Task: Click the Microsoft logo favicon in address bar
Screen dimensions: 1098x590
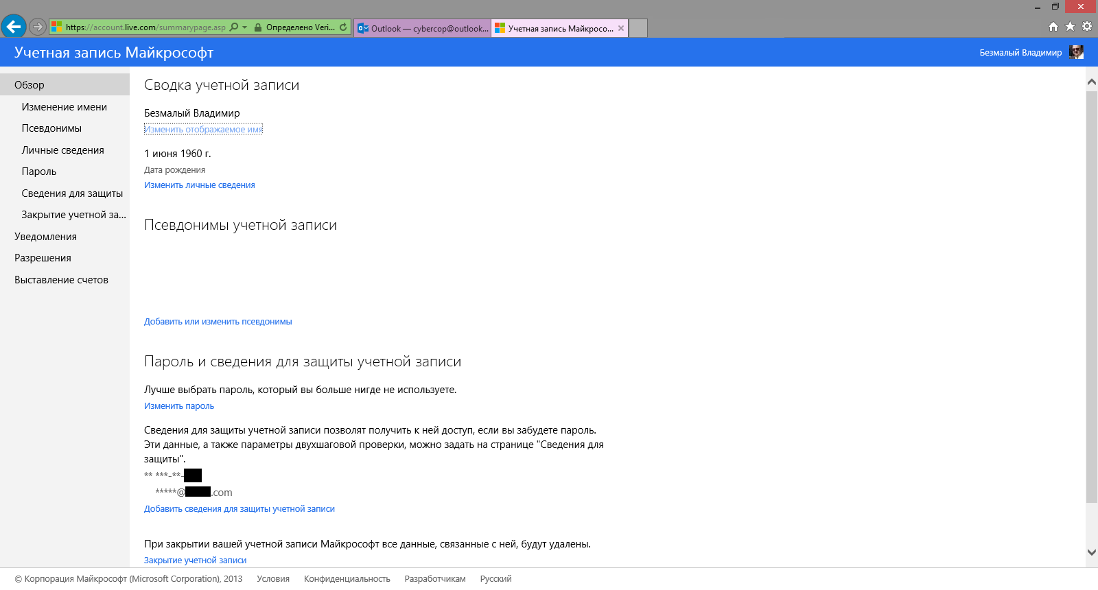Action: (56, 27)
